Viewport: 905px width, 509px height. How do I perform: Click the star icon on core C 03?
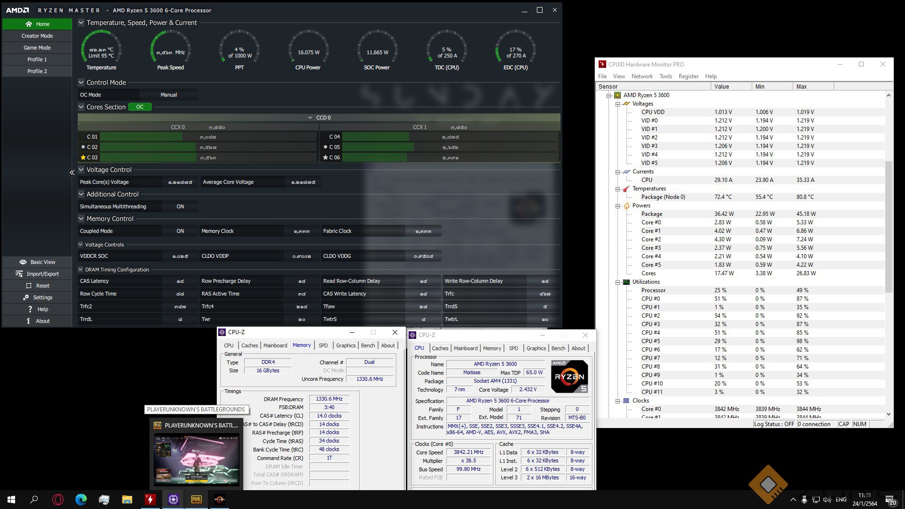pyautogui.click(x=83, y=157)
